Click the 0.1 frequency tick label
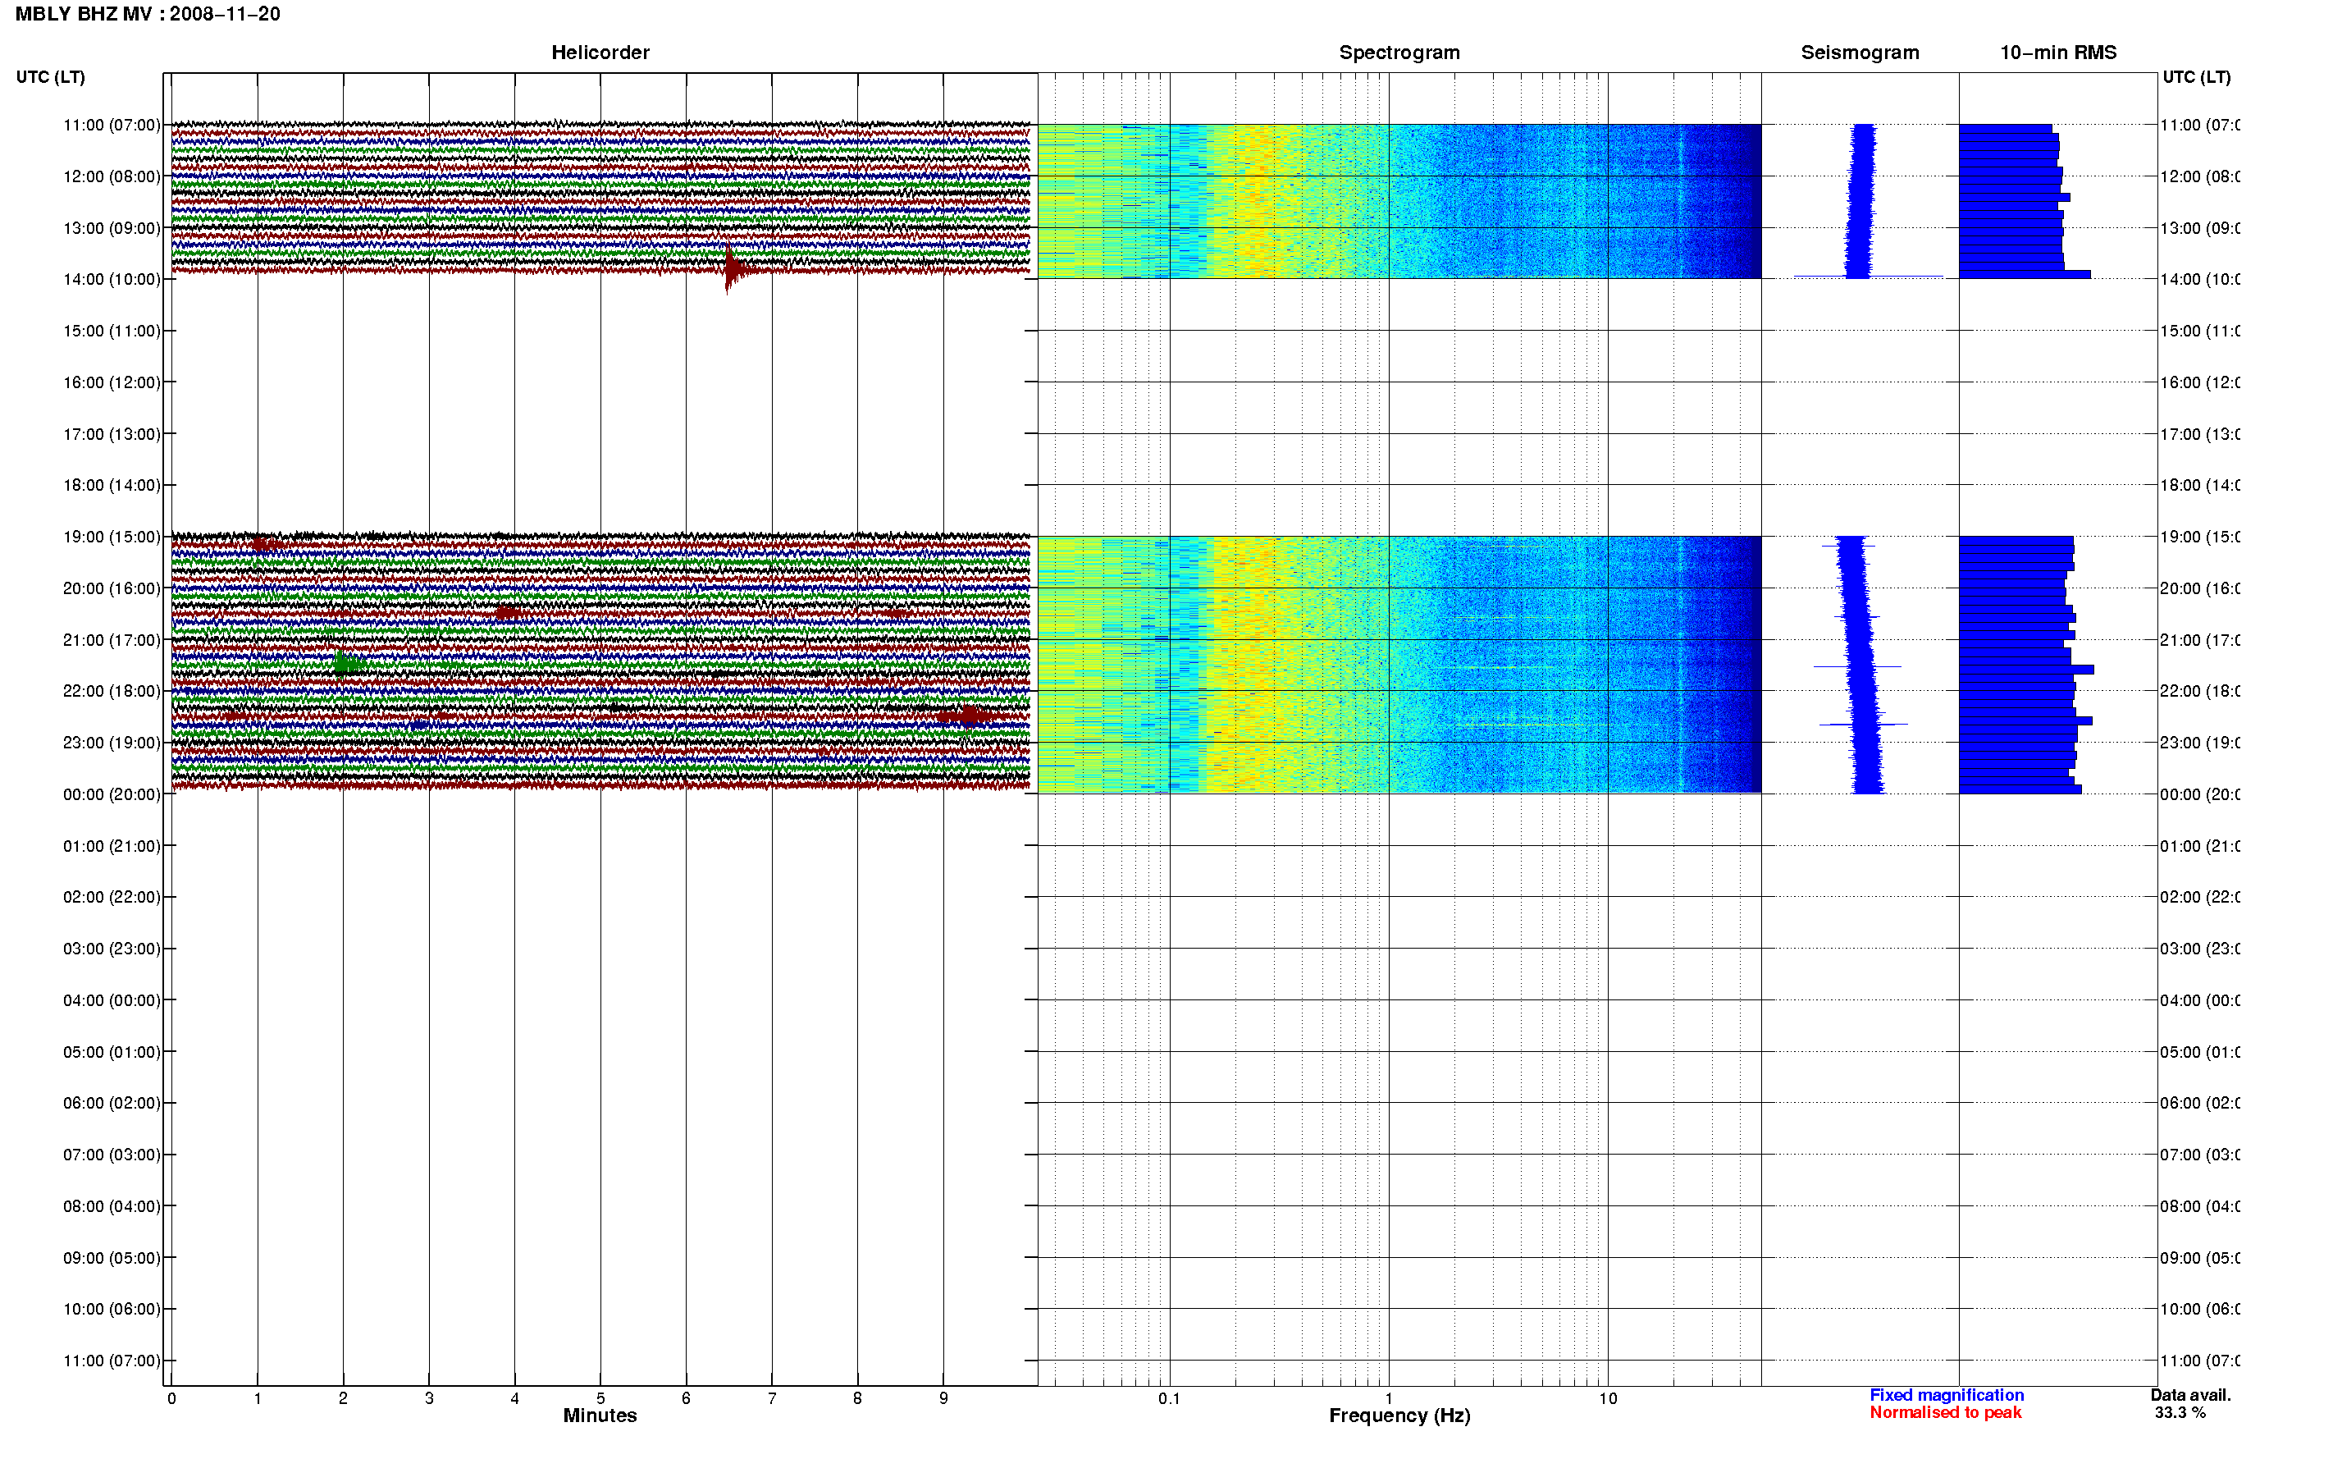Image resolution: width=2333 pixels, height=1459 pixels. coord(1169,1398)
